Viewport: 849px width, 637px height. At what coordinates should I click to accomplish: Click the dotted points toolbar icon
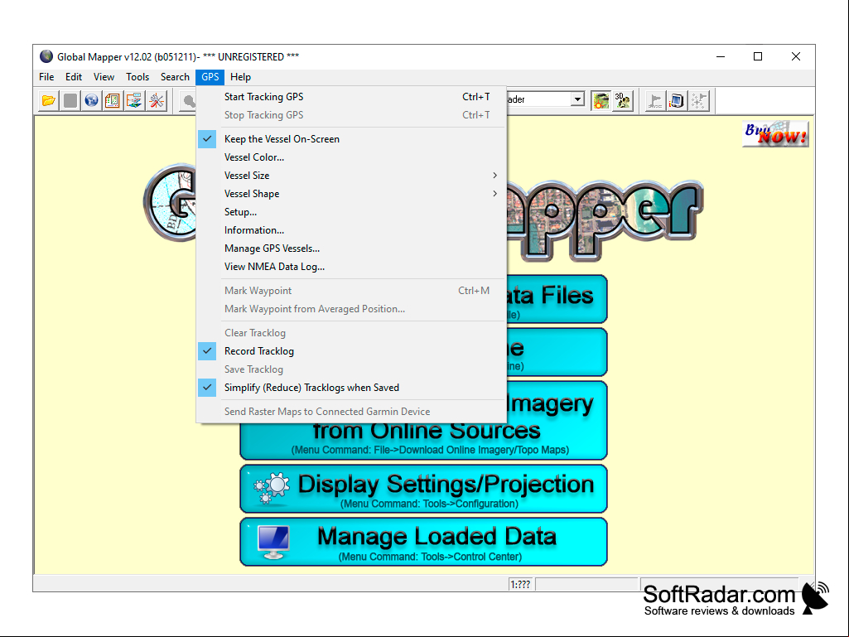click(698, 101)
